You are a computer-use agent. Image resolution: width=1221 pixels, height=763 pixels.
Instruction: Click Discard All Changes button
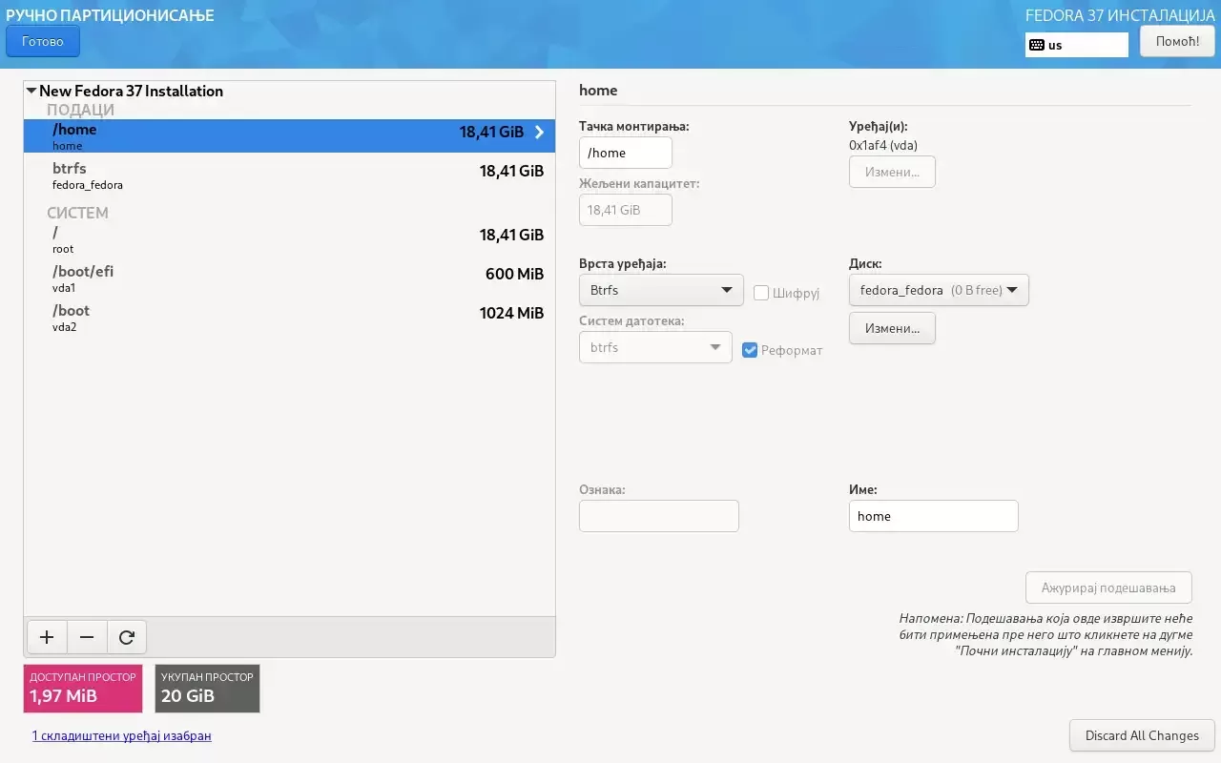(x=1141, y=735)
